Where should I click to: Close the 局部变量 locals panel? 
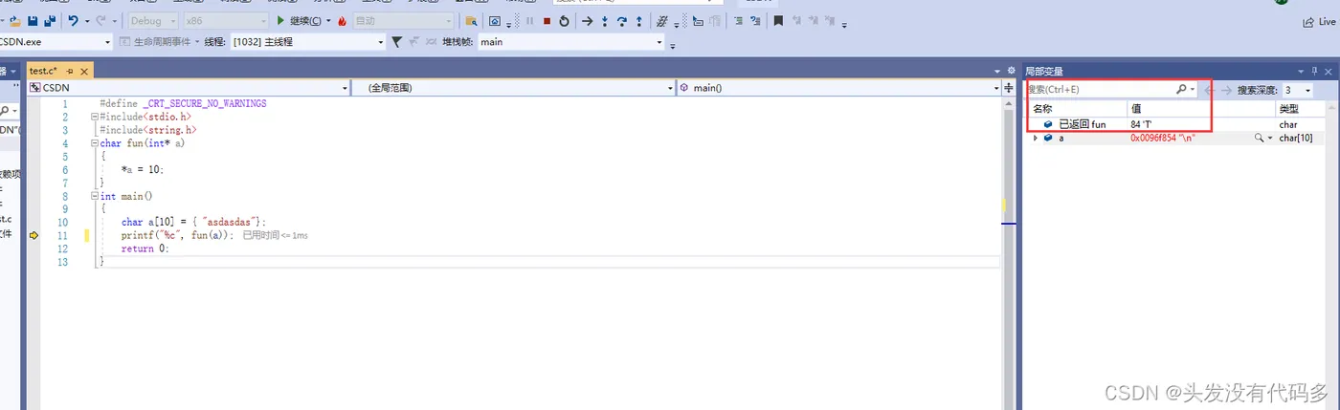(x=1329, y=71)
